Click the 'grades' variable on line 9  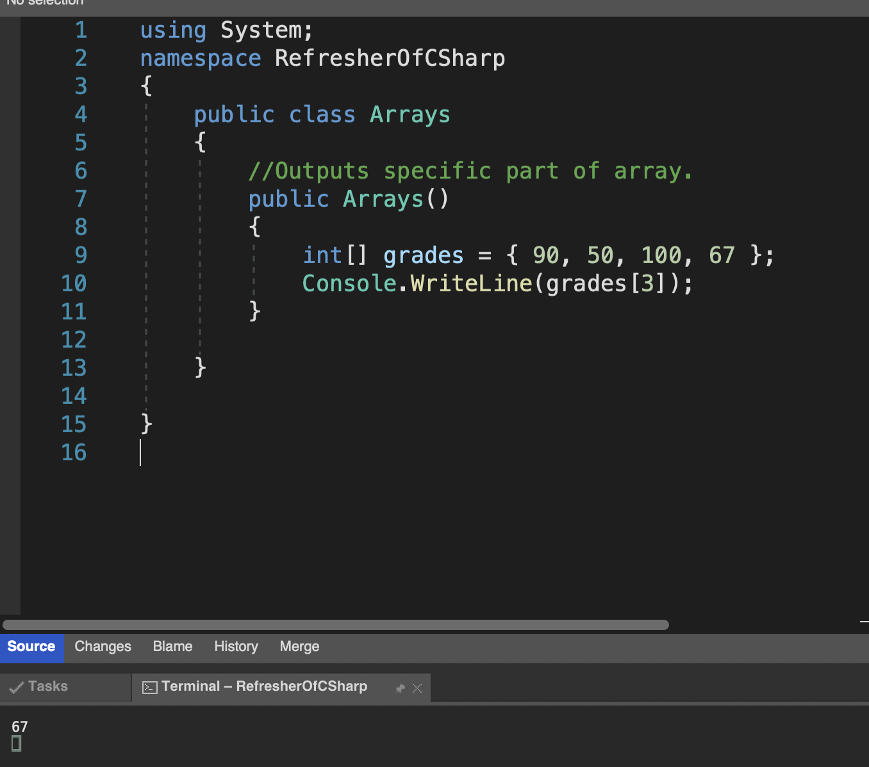pyautogui.click(x=424, y=255)
